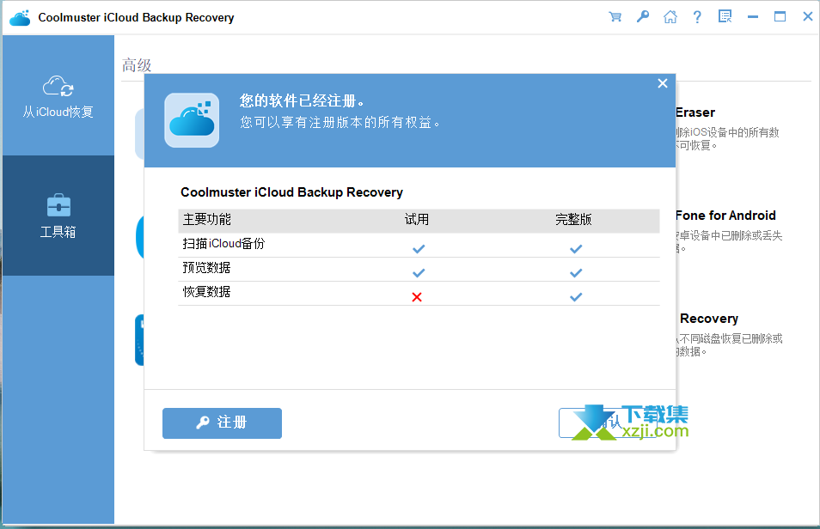Open the Fone for Android tool title
The height and width of the screenshot is (529, 820).
(x=725, y=216)
